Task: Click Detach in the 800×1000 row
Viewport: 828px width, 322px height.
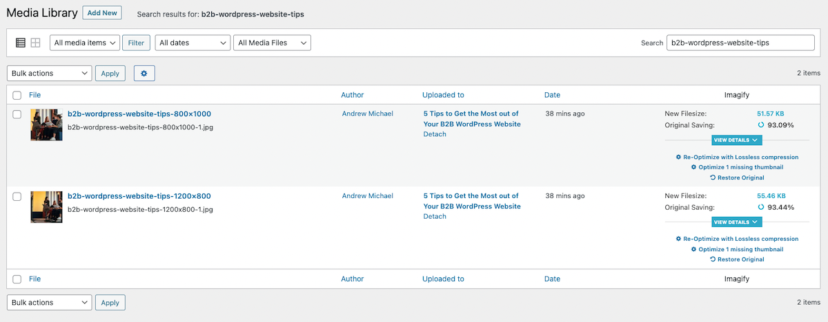Action: tap(435, 134)
